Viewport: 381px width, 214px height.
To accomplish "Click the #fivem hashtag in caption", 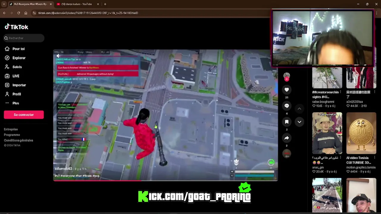I will tap(87, 176).
